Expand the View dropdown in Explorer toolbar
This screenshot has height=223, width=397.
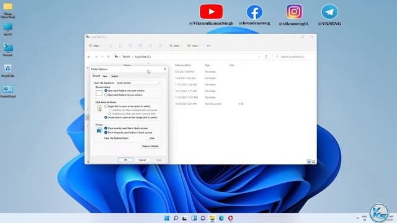[x=194, y=46]
